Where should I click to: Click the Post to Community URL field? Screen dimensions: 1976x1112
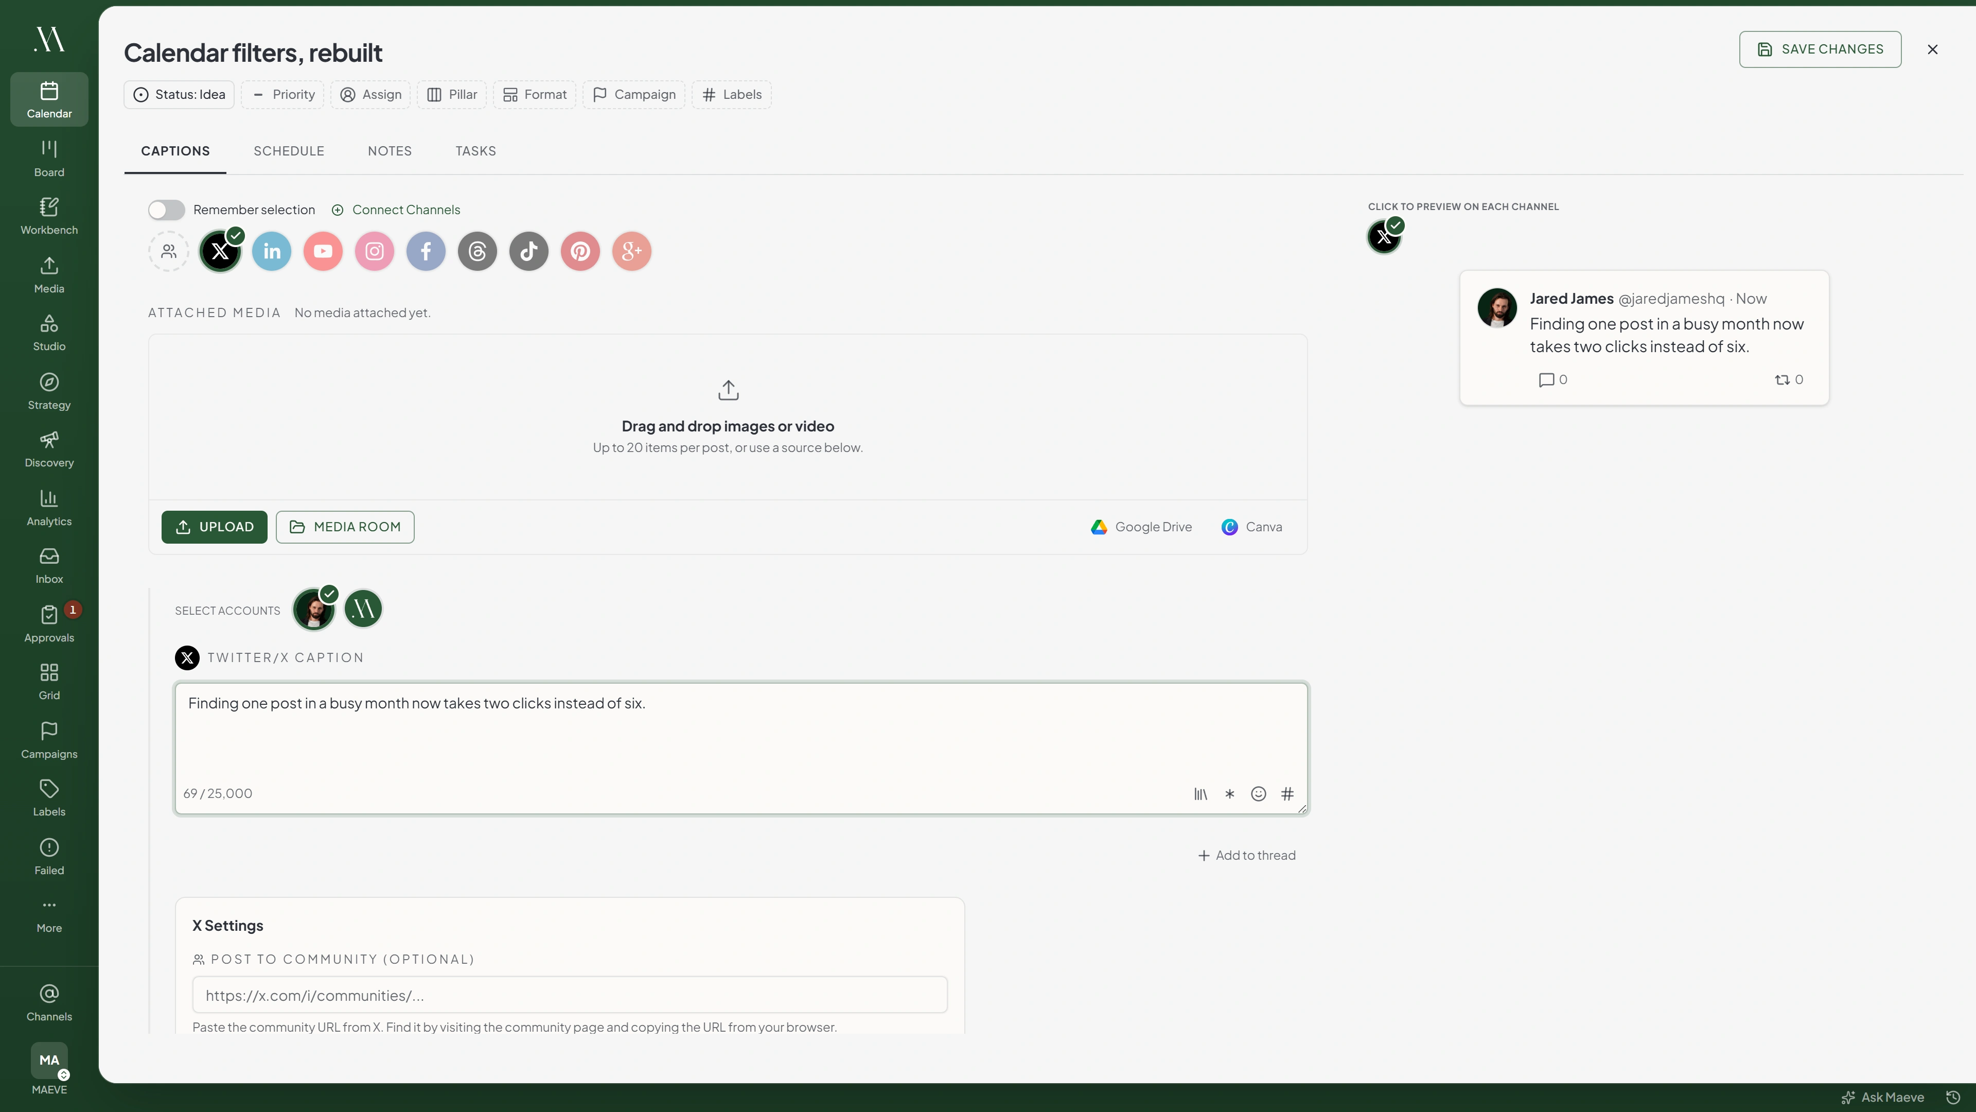click(570, 995)
